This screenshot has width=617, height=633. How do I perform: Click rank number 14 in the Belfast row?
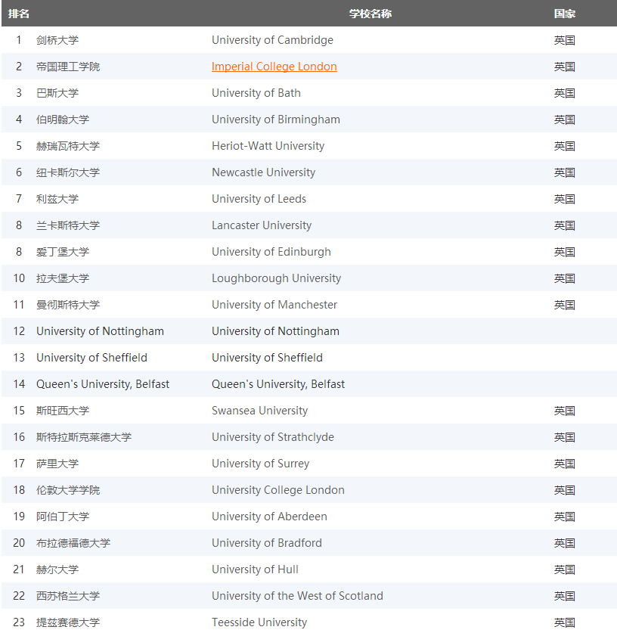[19, 384]
